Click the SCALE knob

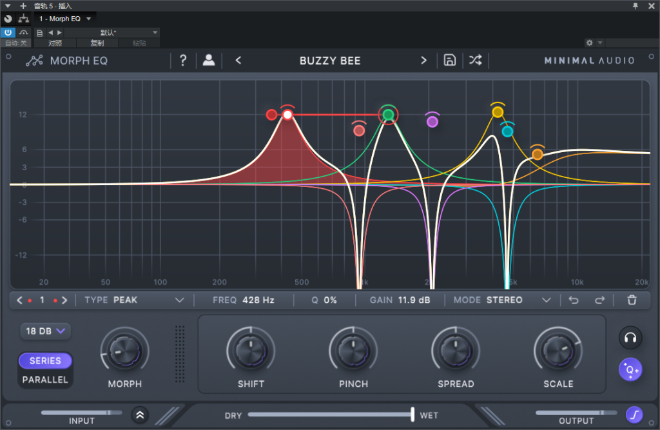(x=558, y=350)
